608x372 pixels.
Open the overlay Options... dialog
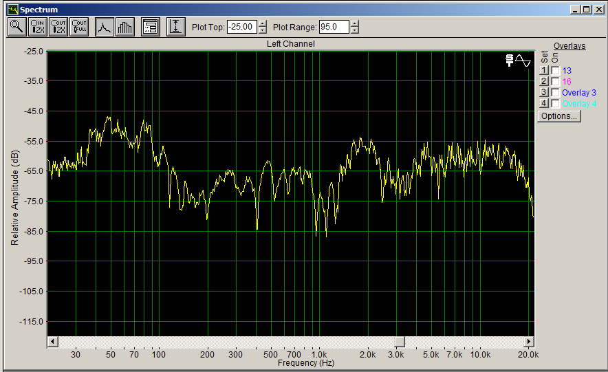[559, 116]
